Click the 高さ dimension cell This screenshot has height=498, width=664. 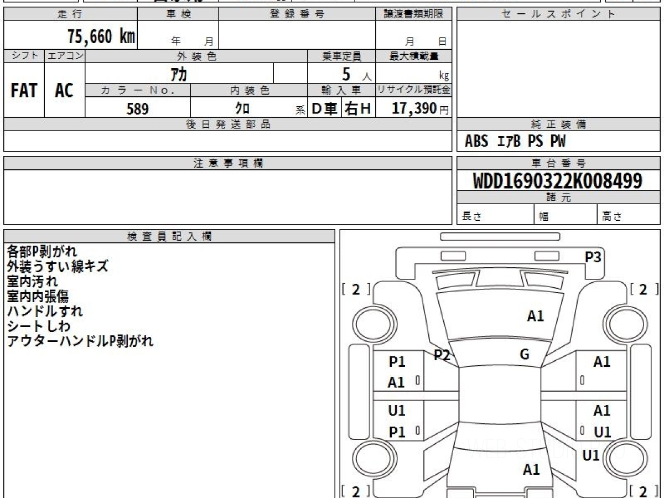coord(629,215)
